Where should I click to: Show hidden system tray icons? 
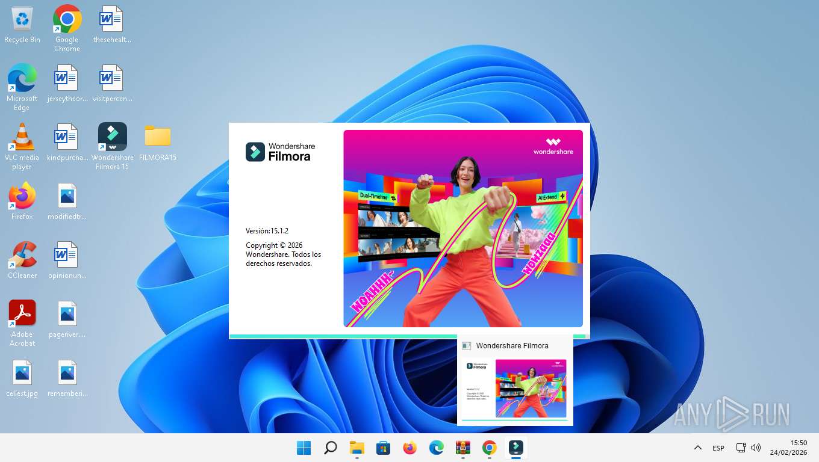click(x=698, y=448)
